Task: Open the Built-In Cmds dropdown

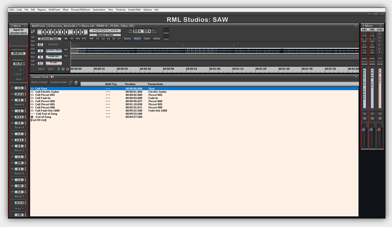Action: click(39, 83)
